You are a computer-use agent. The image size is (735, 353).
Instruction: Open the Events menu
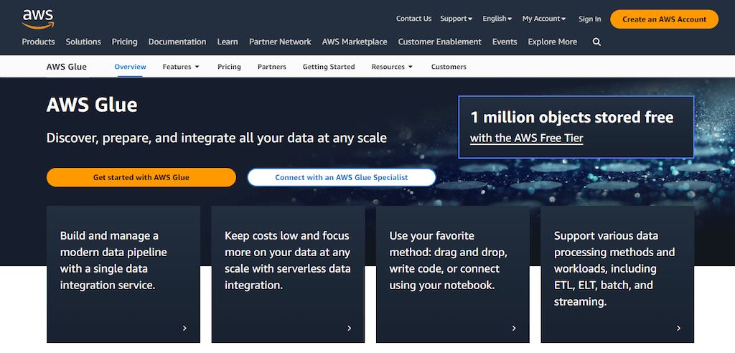tap(505, 42)
